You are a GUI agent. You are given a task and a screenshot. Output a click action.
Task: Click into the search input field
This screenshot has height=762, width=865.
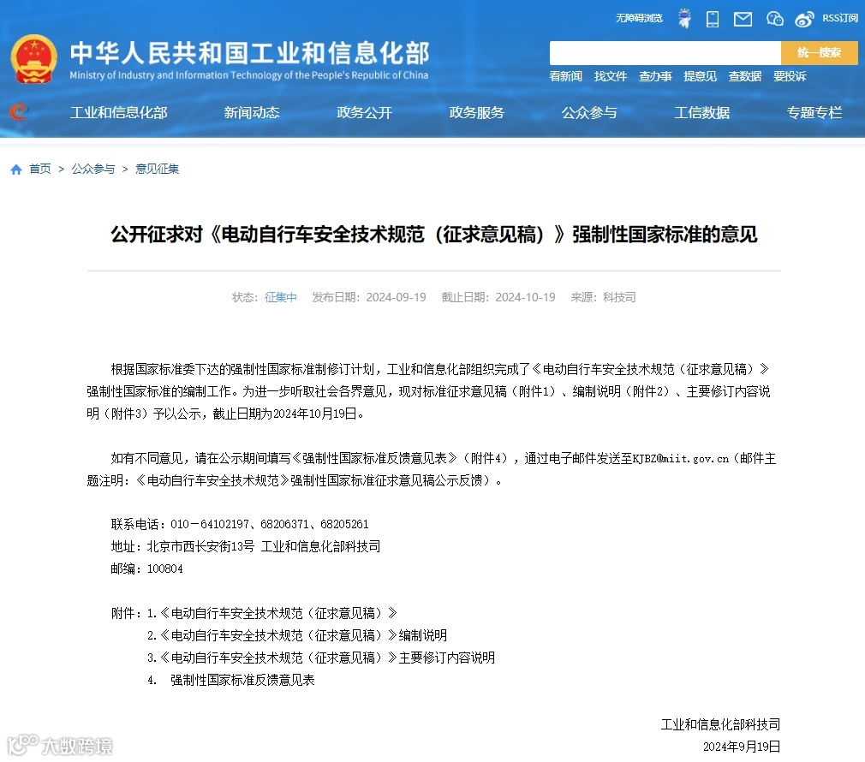point(665,53)
